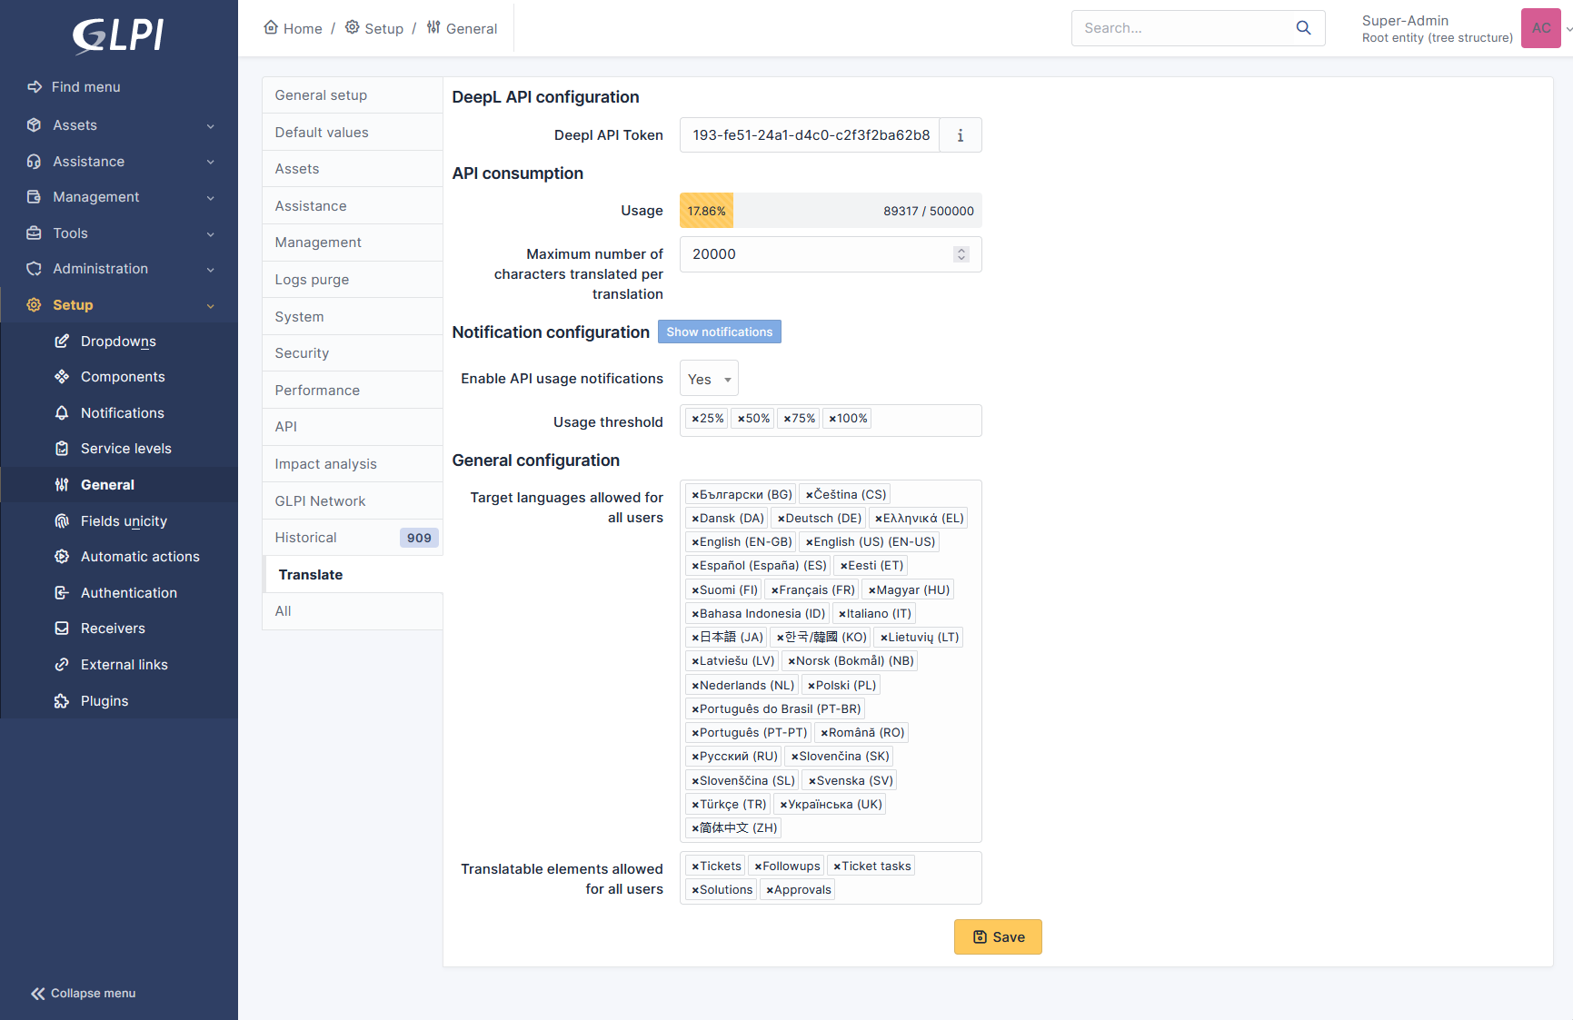Viewport: 1573px width, 1020px height.
Task: Click the Fields unicity fingerprint icon
Action: pyautogui.click(x=62, y=521)
